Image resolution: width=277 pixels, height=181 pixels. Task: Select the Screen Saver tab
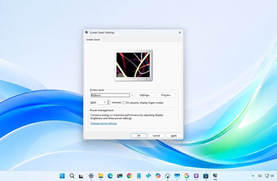[93, 40]
